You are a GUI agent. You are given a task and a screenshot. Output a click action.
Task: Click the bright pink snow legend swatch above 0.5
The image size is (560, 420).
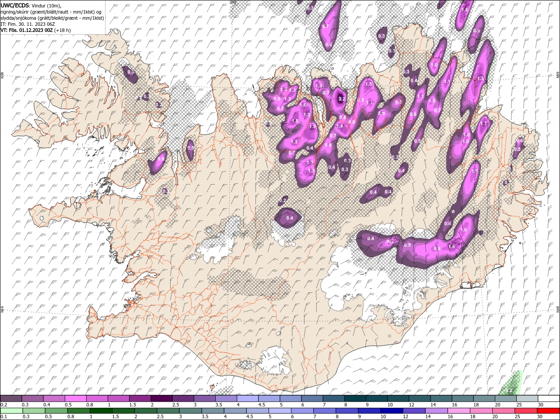click(76, 399)
